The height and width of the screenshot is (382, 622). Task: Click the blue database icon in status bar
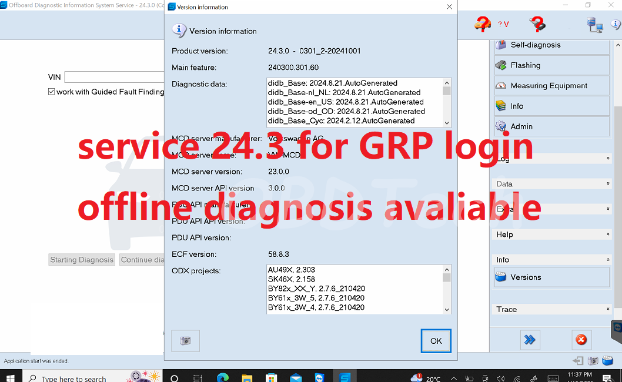point(608,360)
